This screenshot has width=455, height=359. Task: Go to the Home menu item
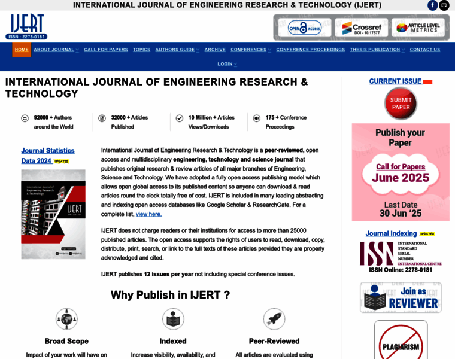(x=22, y=50)
